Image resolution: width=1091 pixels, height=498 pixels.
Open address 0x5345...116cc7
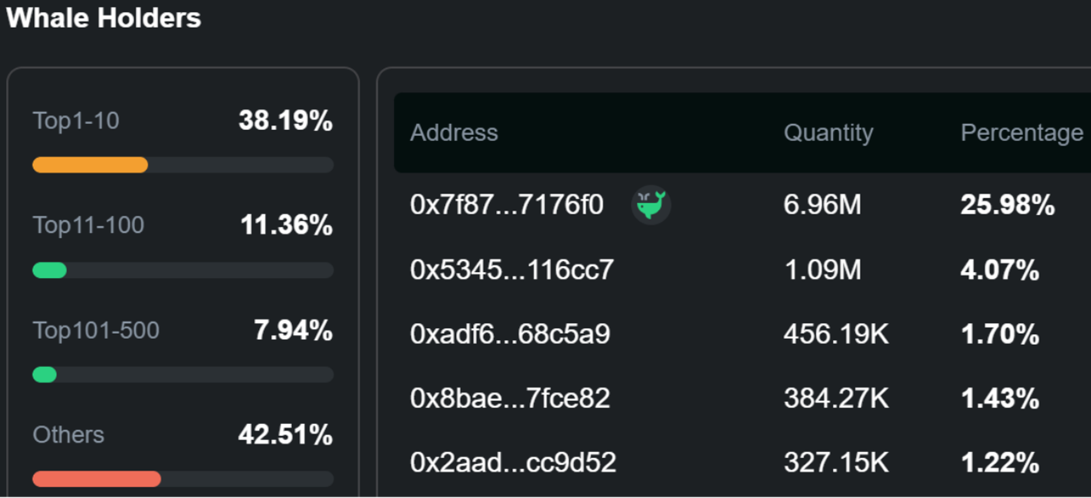coord(512,269)
